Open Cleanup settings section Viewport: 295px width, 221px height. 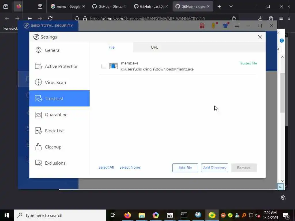pyautogui.click(x=59, y=147)
